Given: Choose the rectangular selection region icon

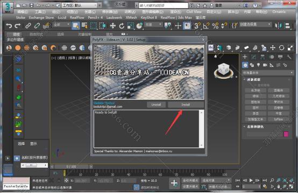Looking at the screenshot, I should (94, 26).
